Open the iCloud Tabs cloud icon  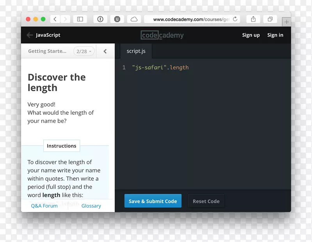pos(134,19)
